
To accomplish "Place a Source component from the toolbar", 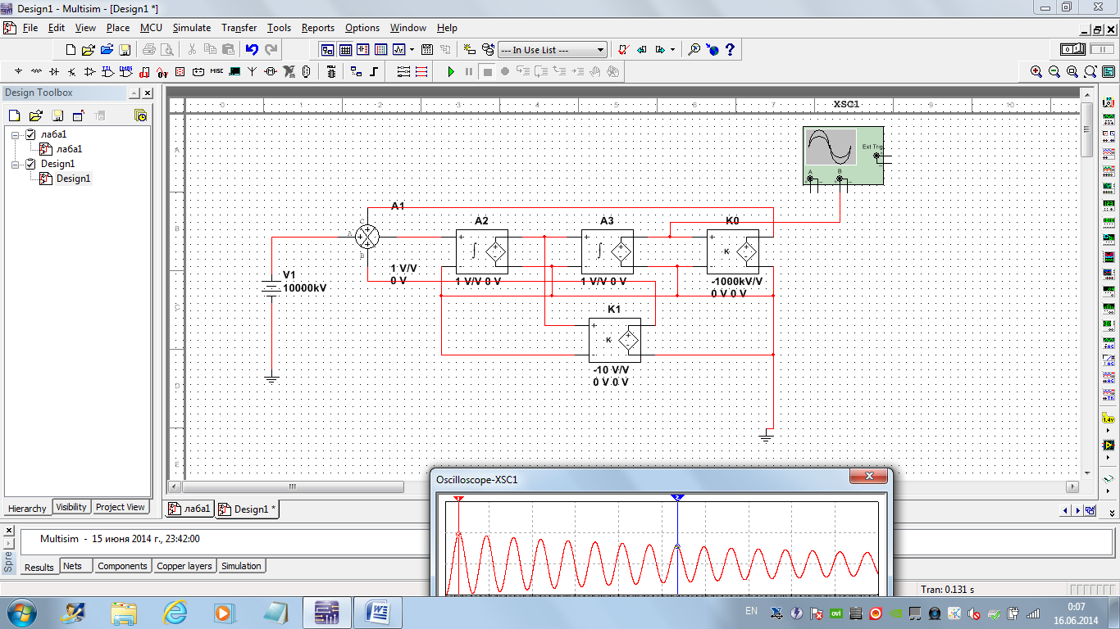I will point(18,72).
